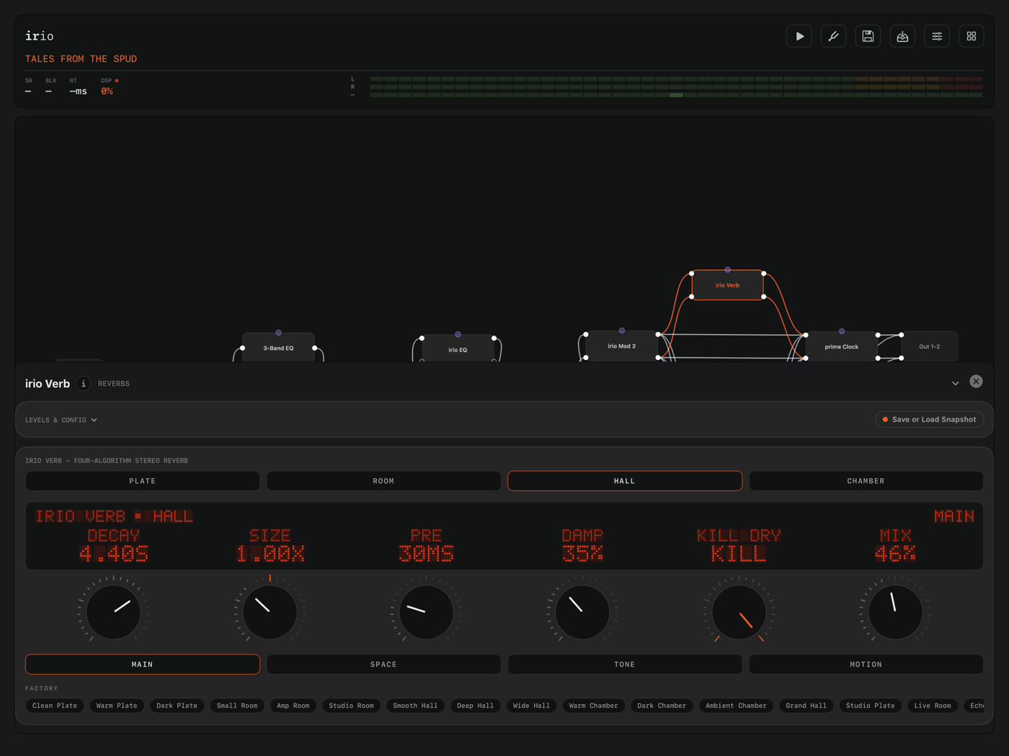The height and width of the screenshot is (756, 1009).
Task: Click Save or Load Snapshot
Action: tap(929, 420)
